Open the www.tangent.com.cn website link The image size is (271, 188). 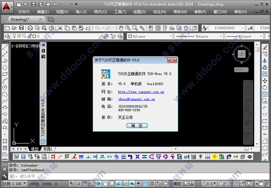tap(140, 92)
